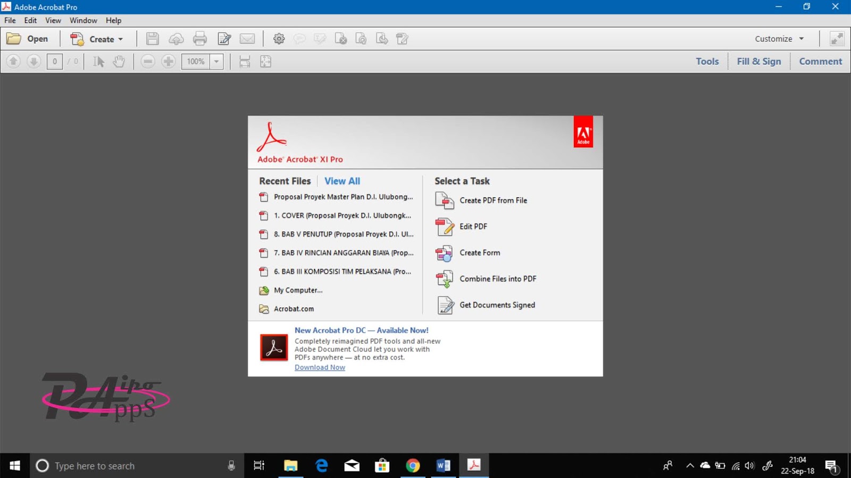The height and width of the screenshot is (478, 851).
Task: Click the volume speaker tray icon
Action: [750, 466]
